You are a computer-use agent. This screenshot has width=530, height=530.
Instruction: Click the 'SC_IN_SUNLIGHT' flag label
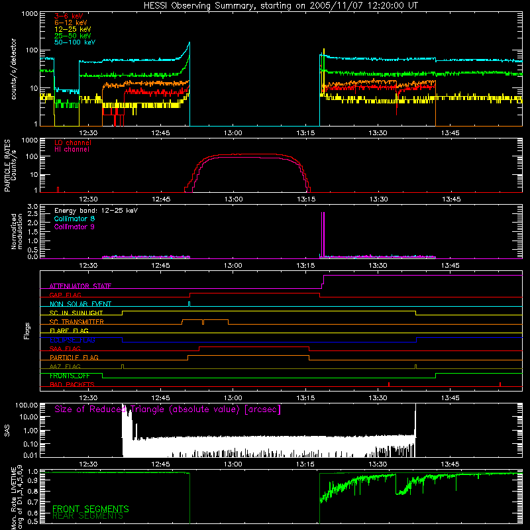[x=76, y=313]
